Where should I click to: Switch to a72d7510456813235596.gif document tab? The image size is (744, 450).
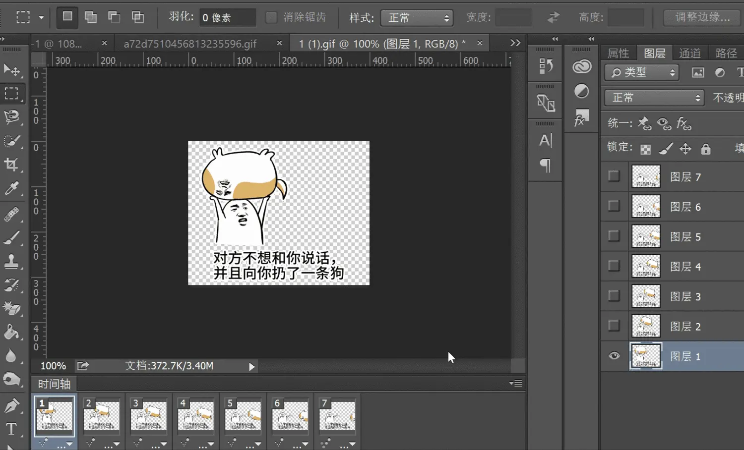coord(190,44)
